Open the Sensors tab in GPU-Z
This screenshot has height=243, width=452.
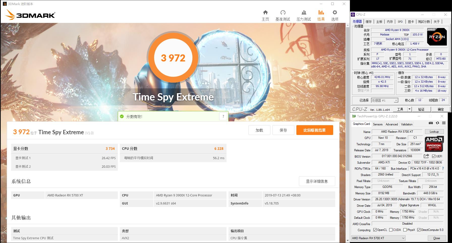378,124
